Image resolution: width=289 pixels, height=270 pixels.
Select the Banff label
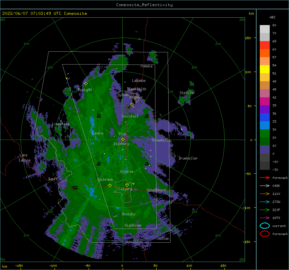(x=53, y=179)
